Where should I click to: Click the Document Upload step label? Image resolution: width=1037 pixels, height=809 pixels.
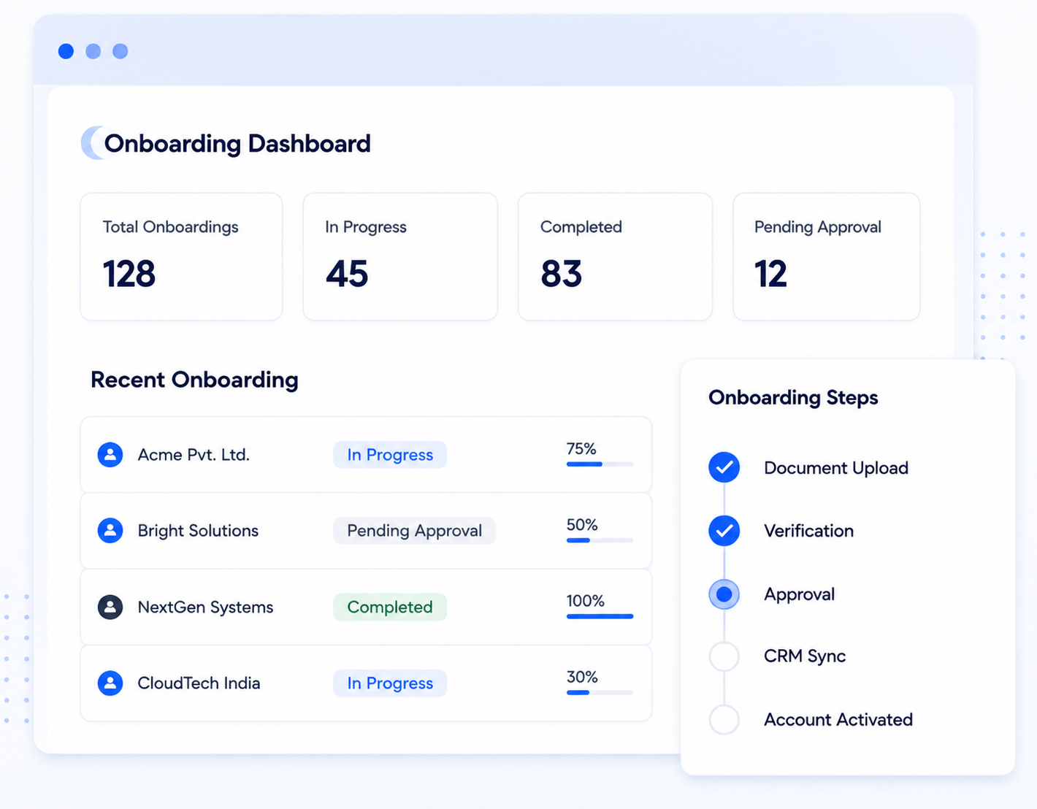click(836, 468)
